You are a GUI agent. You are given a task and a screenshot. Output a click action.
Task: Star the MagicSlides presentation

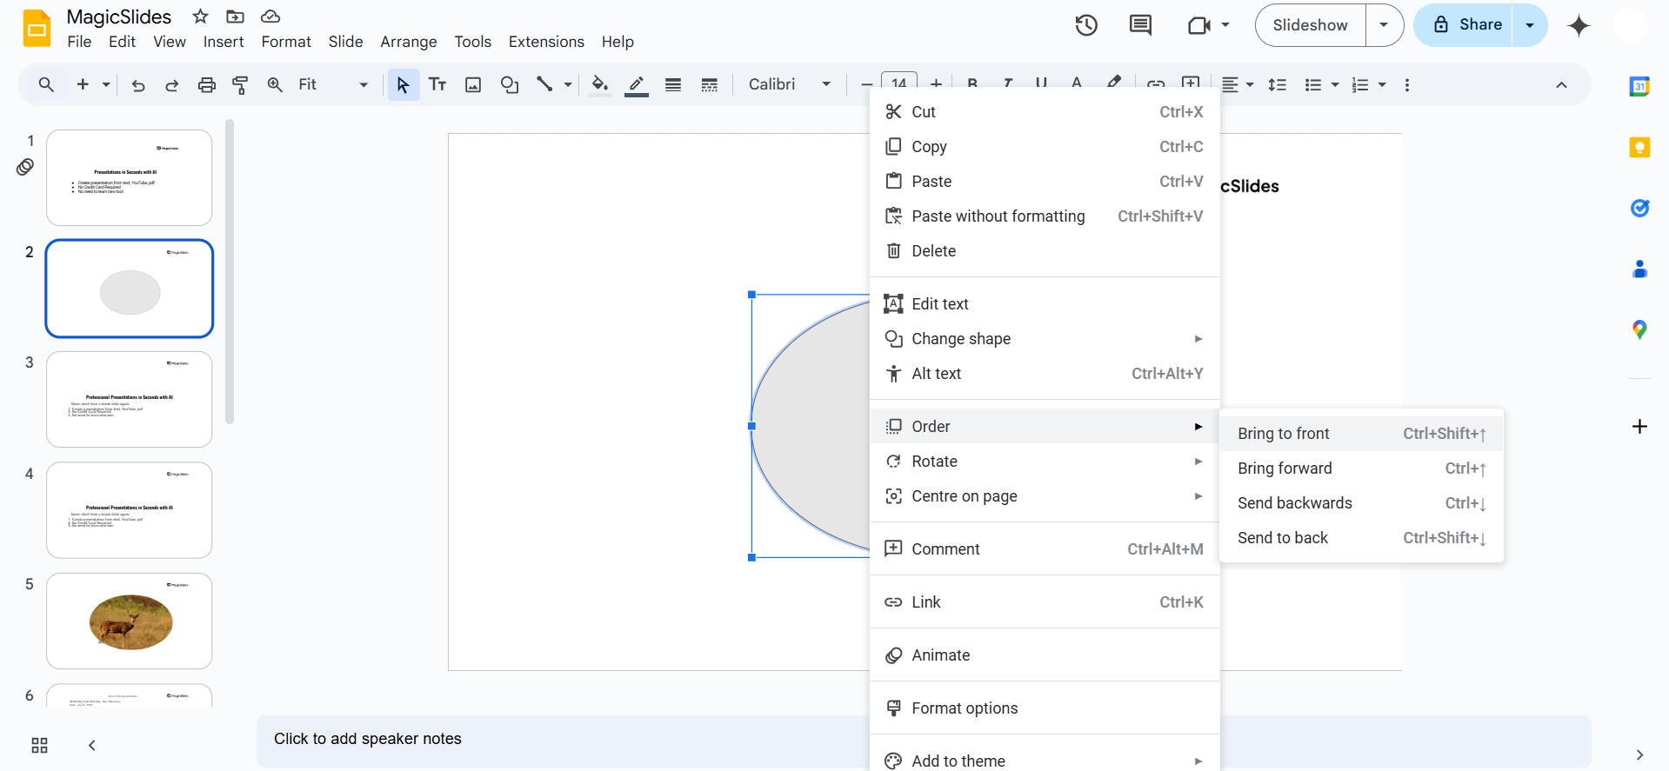pyautogui.click(x=201, y=17)
